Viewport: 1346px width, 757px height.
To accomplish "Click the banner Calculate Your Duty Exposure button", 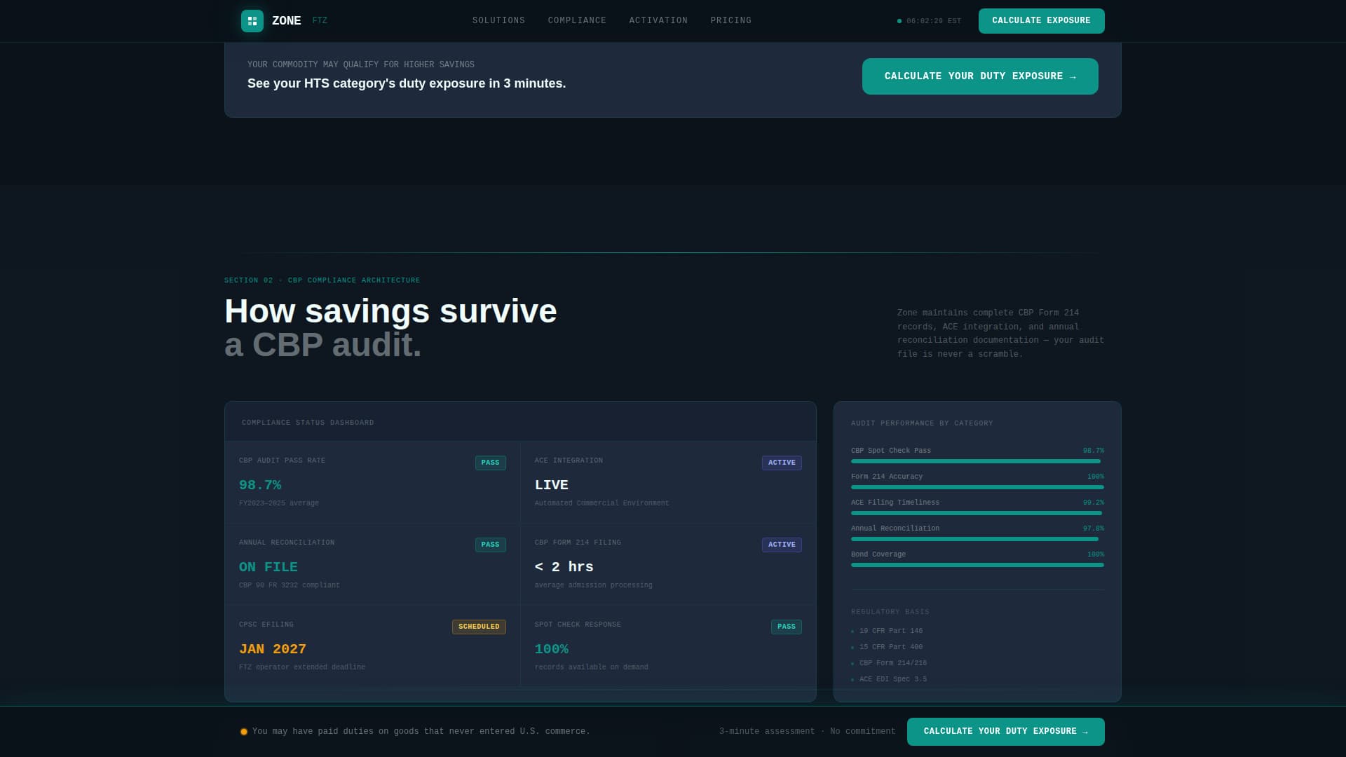I will (x=980, y=76).
